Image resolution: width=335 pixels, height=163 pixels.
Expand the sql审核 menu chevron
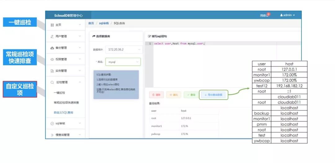80,123
